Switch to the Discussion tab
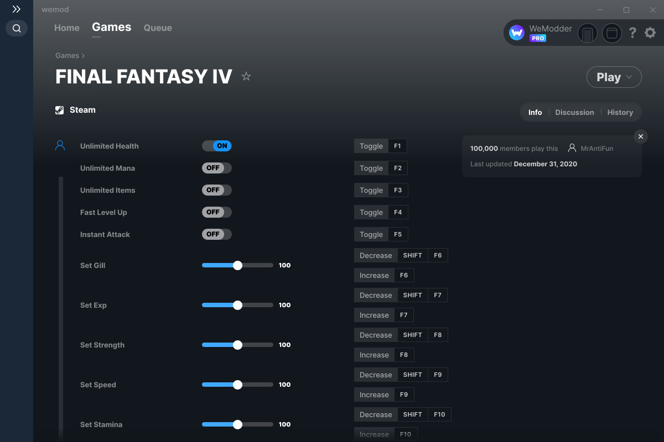Viewport: 664px width, 442px height. 574,112
